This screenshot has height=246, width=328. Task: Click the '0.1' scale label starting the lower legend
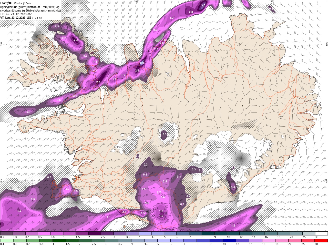click(x=2, y=244)
